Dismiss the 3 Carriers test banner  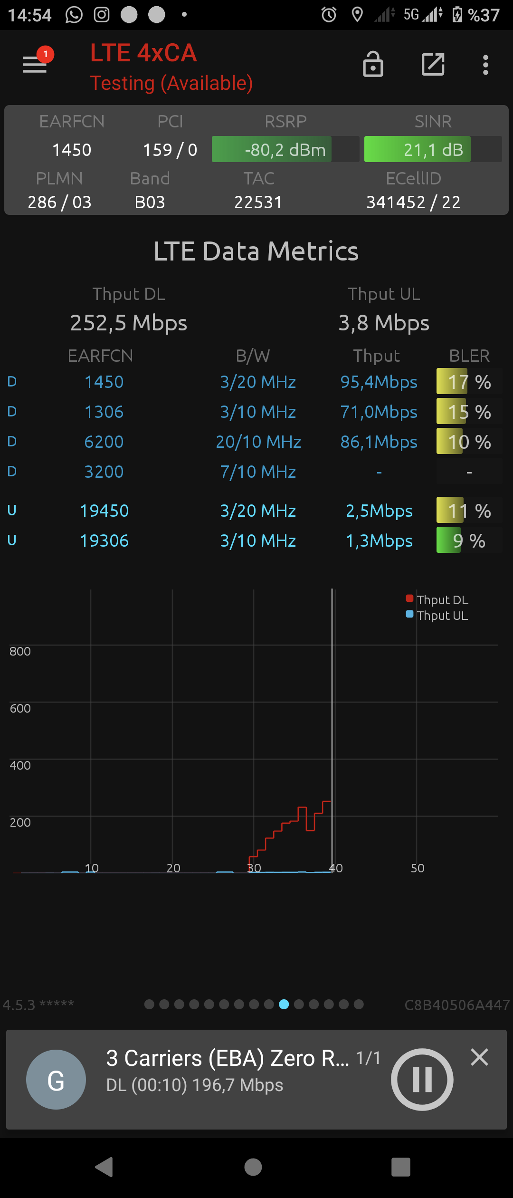click(x=479, y=1057)
